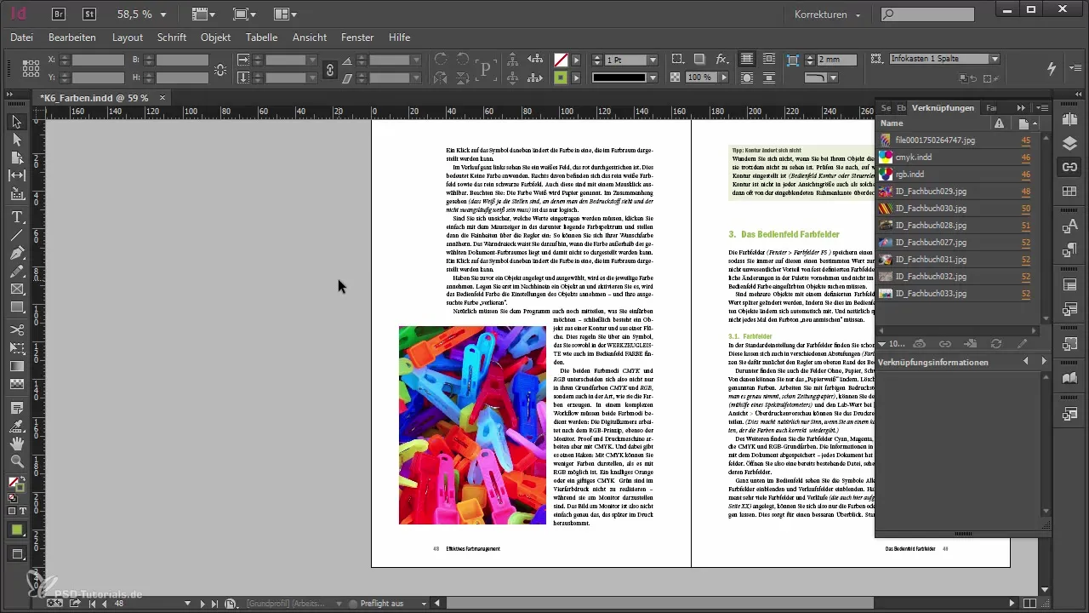
Task: Open the Objekt menu
Action: 215,37
